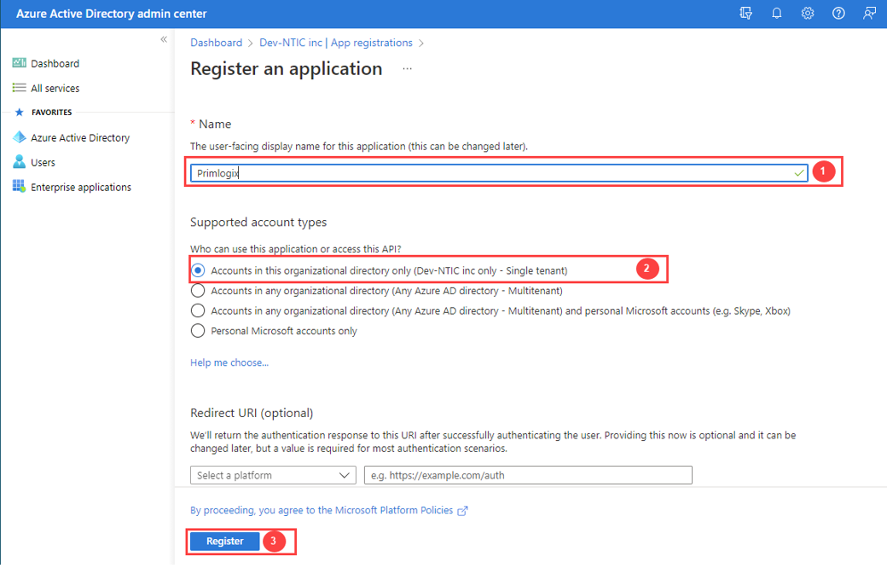Click the Favorites star icon

pos(20,112)
